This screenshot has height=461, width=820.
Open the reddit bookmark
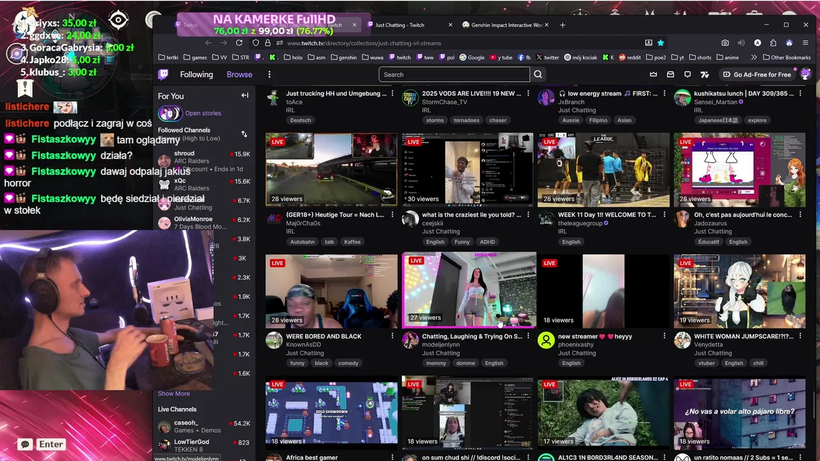tap(629, 57)
